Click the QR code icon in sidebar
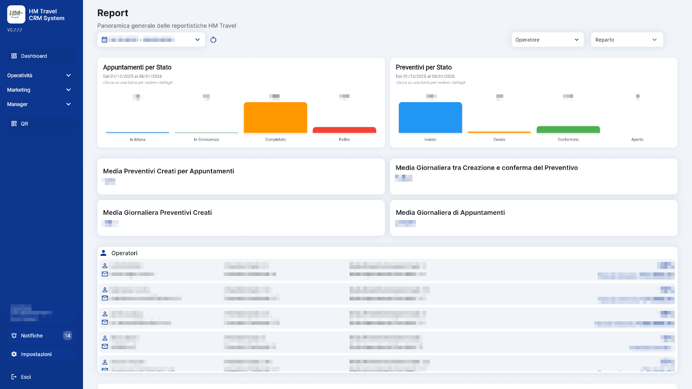 coord(14,124)
